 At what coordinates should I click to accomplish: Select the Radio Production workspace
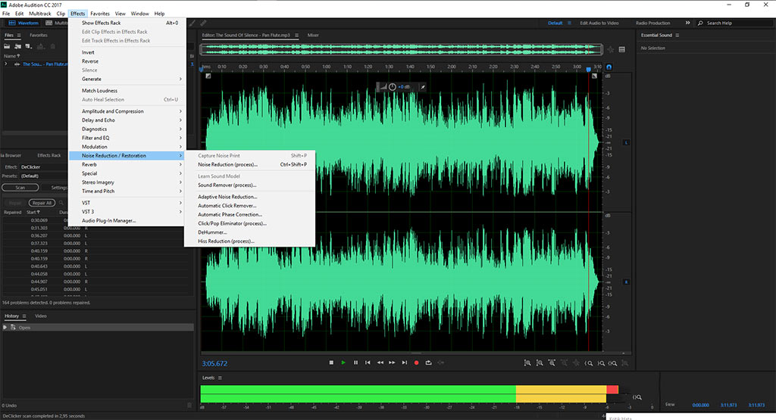click(x=652, y=23)
